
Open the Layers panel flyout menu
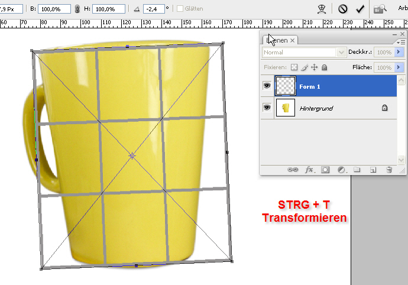tap(400, 42)
